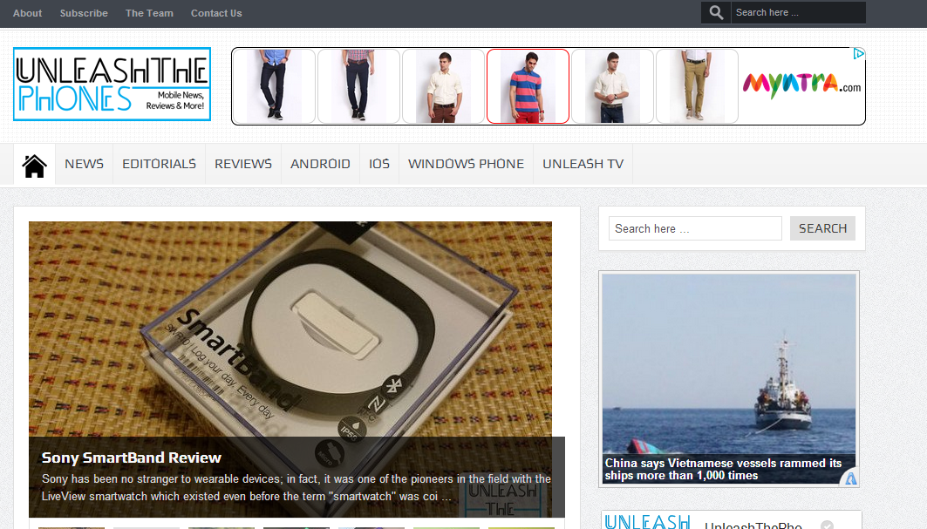Open the Unleash TV menu item
Image resolution: width=927 pixels, height=529 pixels.
[x=583, y=164]
